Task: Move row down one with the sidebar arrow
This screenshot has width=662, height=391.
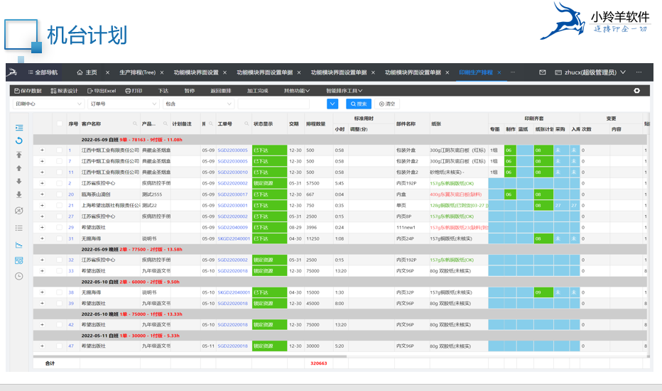Action: point(19,182)
